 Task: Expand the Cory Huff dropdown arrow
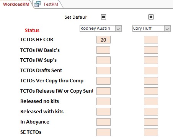(x=167, y=29)
